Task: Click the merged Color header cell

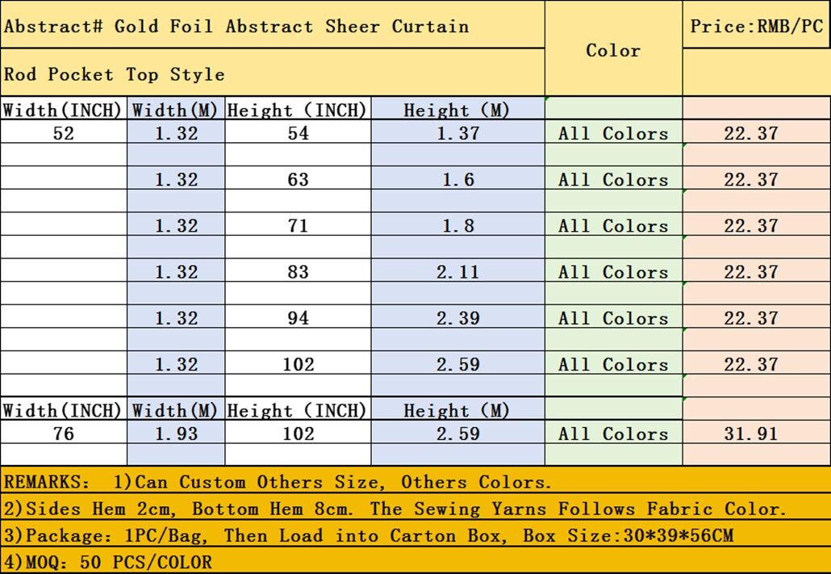Action: pos(614,48)
